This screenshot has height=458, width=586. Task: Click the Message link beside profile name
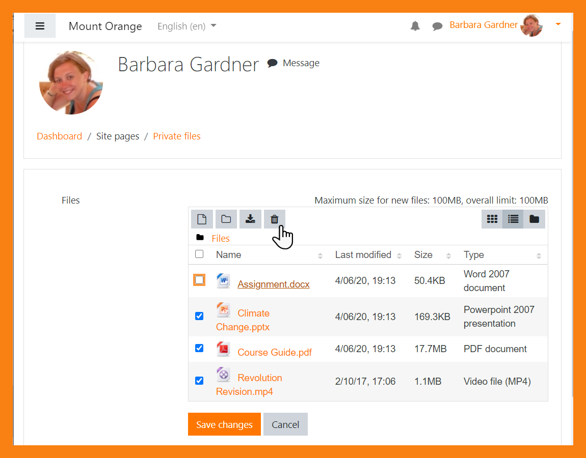[301, 63]
